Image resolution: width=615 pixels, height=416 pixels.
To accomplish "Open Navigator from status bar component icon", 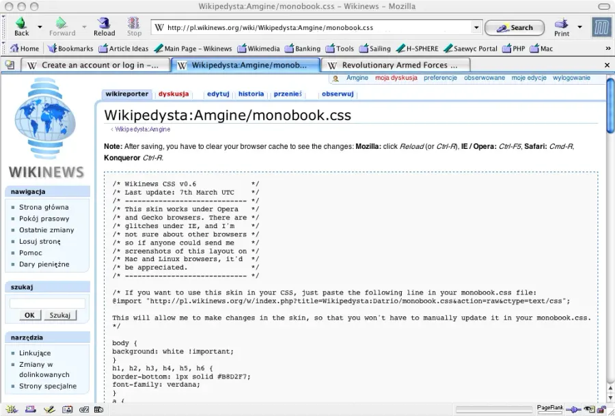I will [x=12, y=409].
